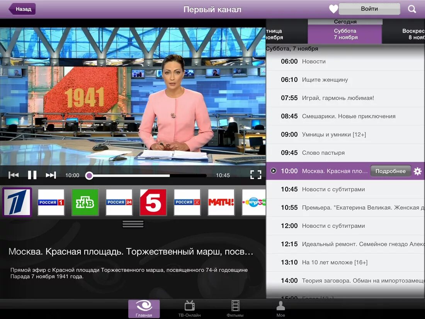Click the Сегодня label above the date
The height and width of the screenshot is (319, 425).
(x=345, y=22)
